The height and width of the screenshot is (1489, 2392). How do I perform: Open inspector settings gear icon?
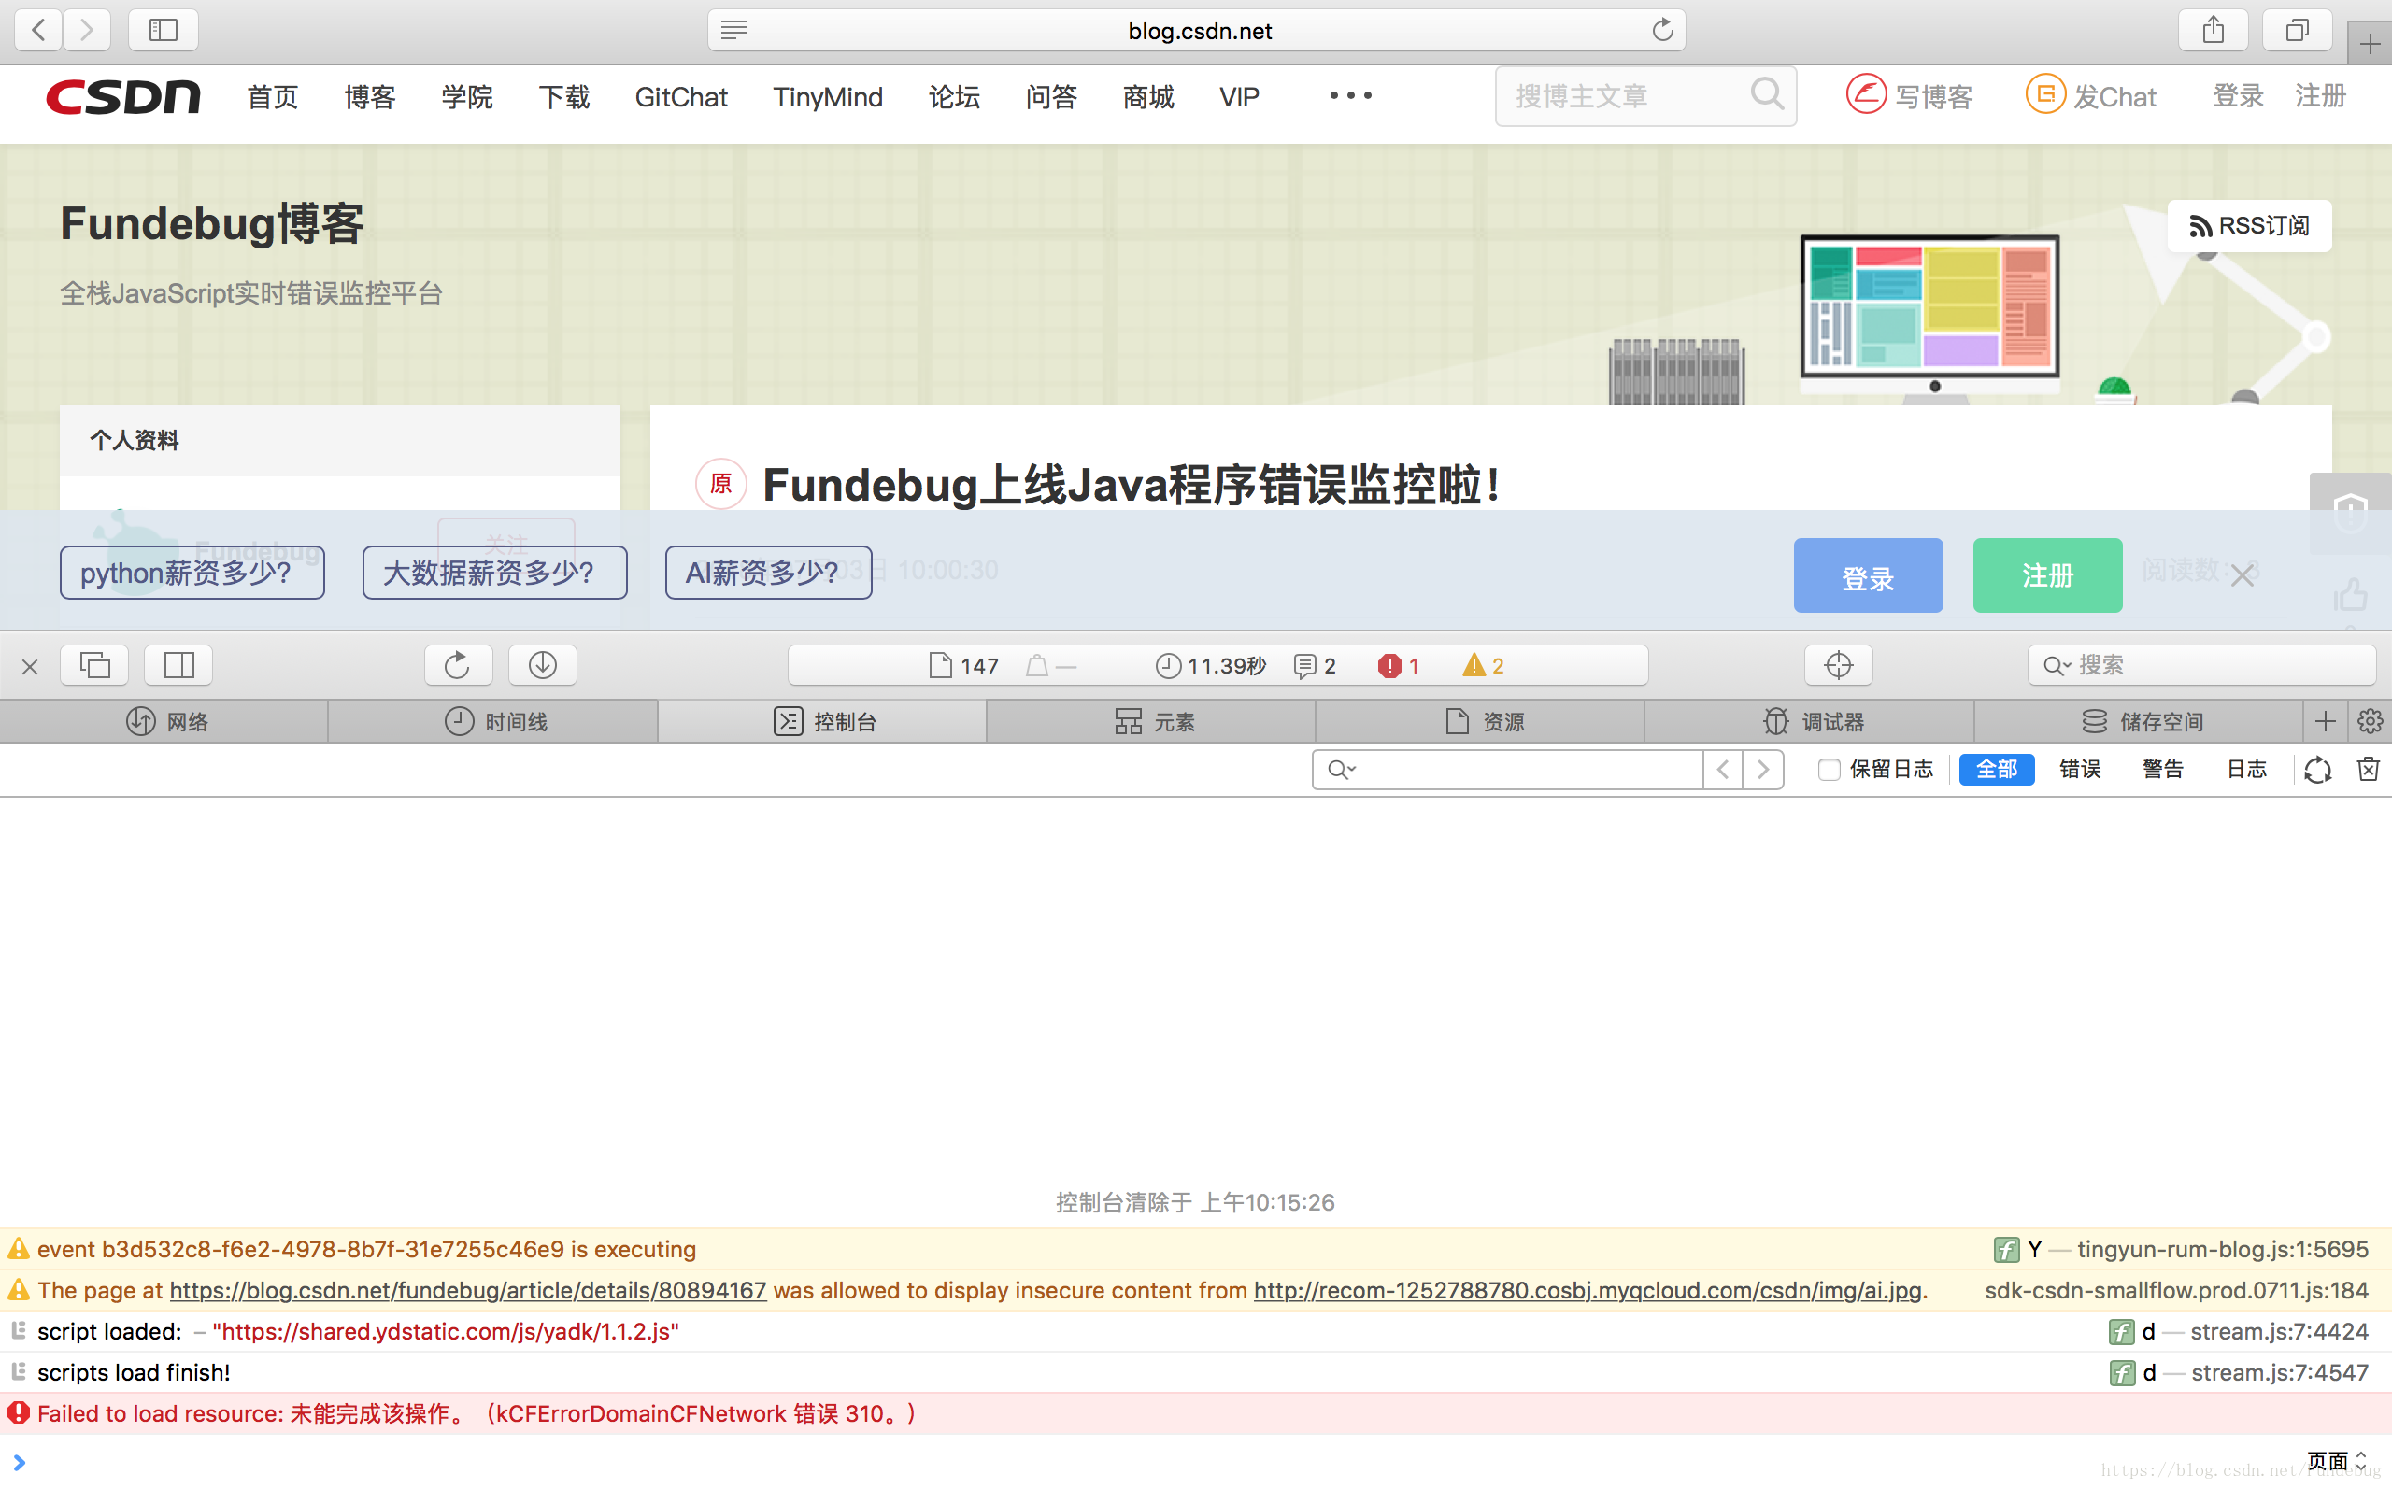2370,722
